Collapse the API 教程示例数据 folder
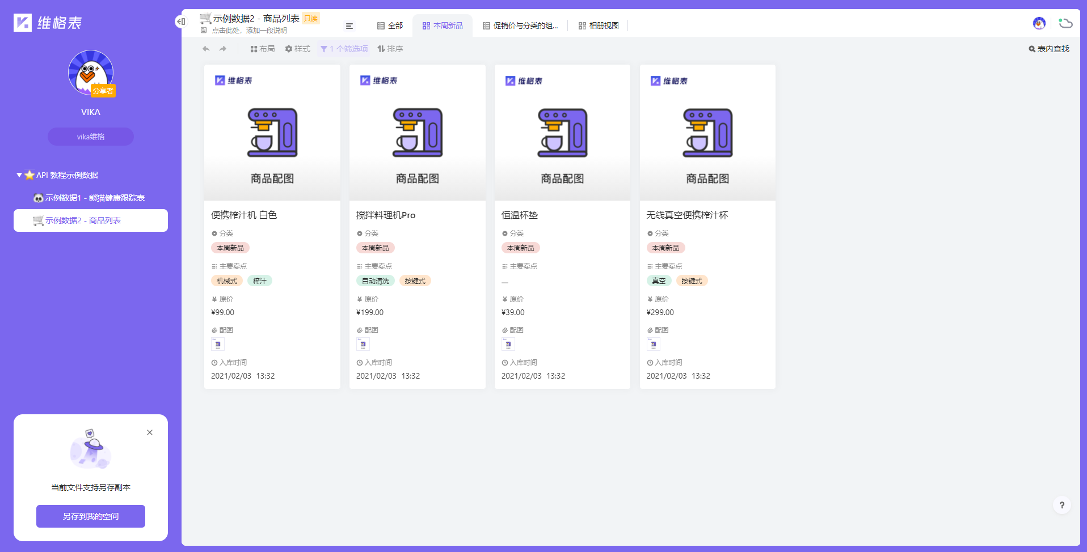This screenshot has width=1087, height=552. point(19,175)
